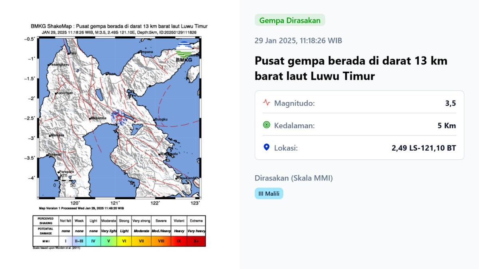Screen dimensions: 479x269
Task: Click the Magnitudo pulse icon
Action: 266,103
